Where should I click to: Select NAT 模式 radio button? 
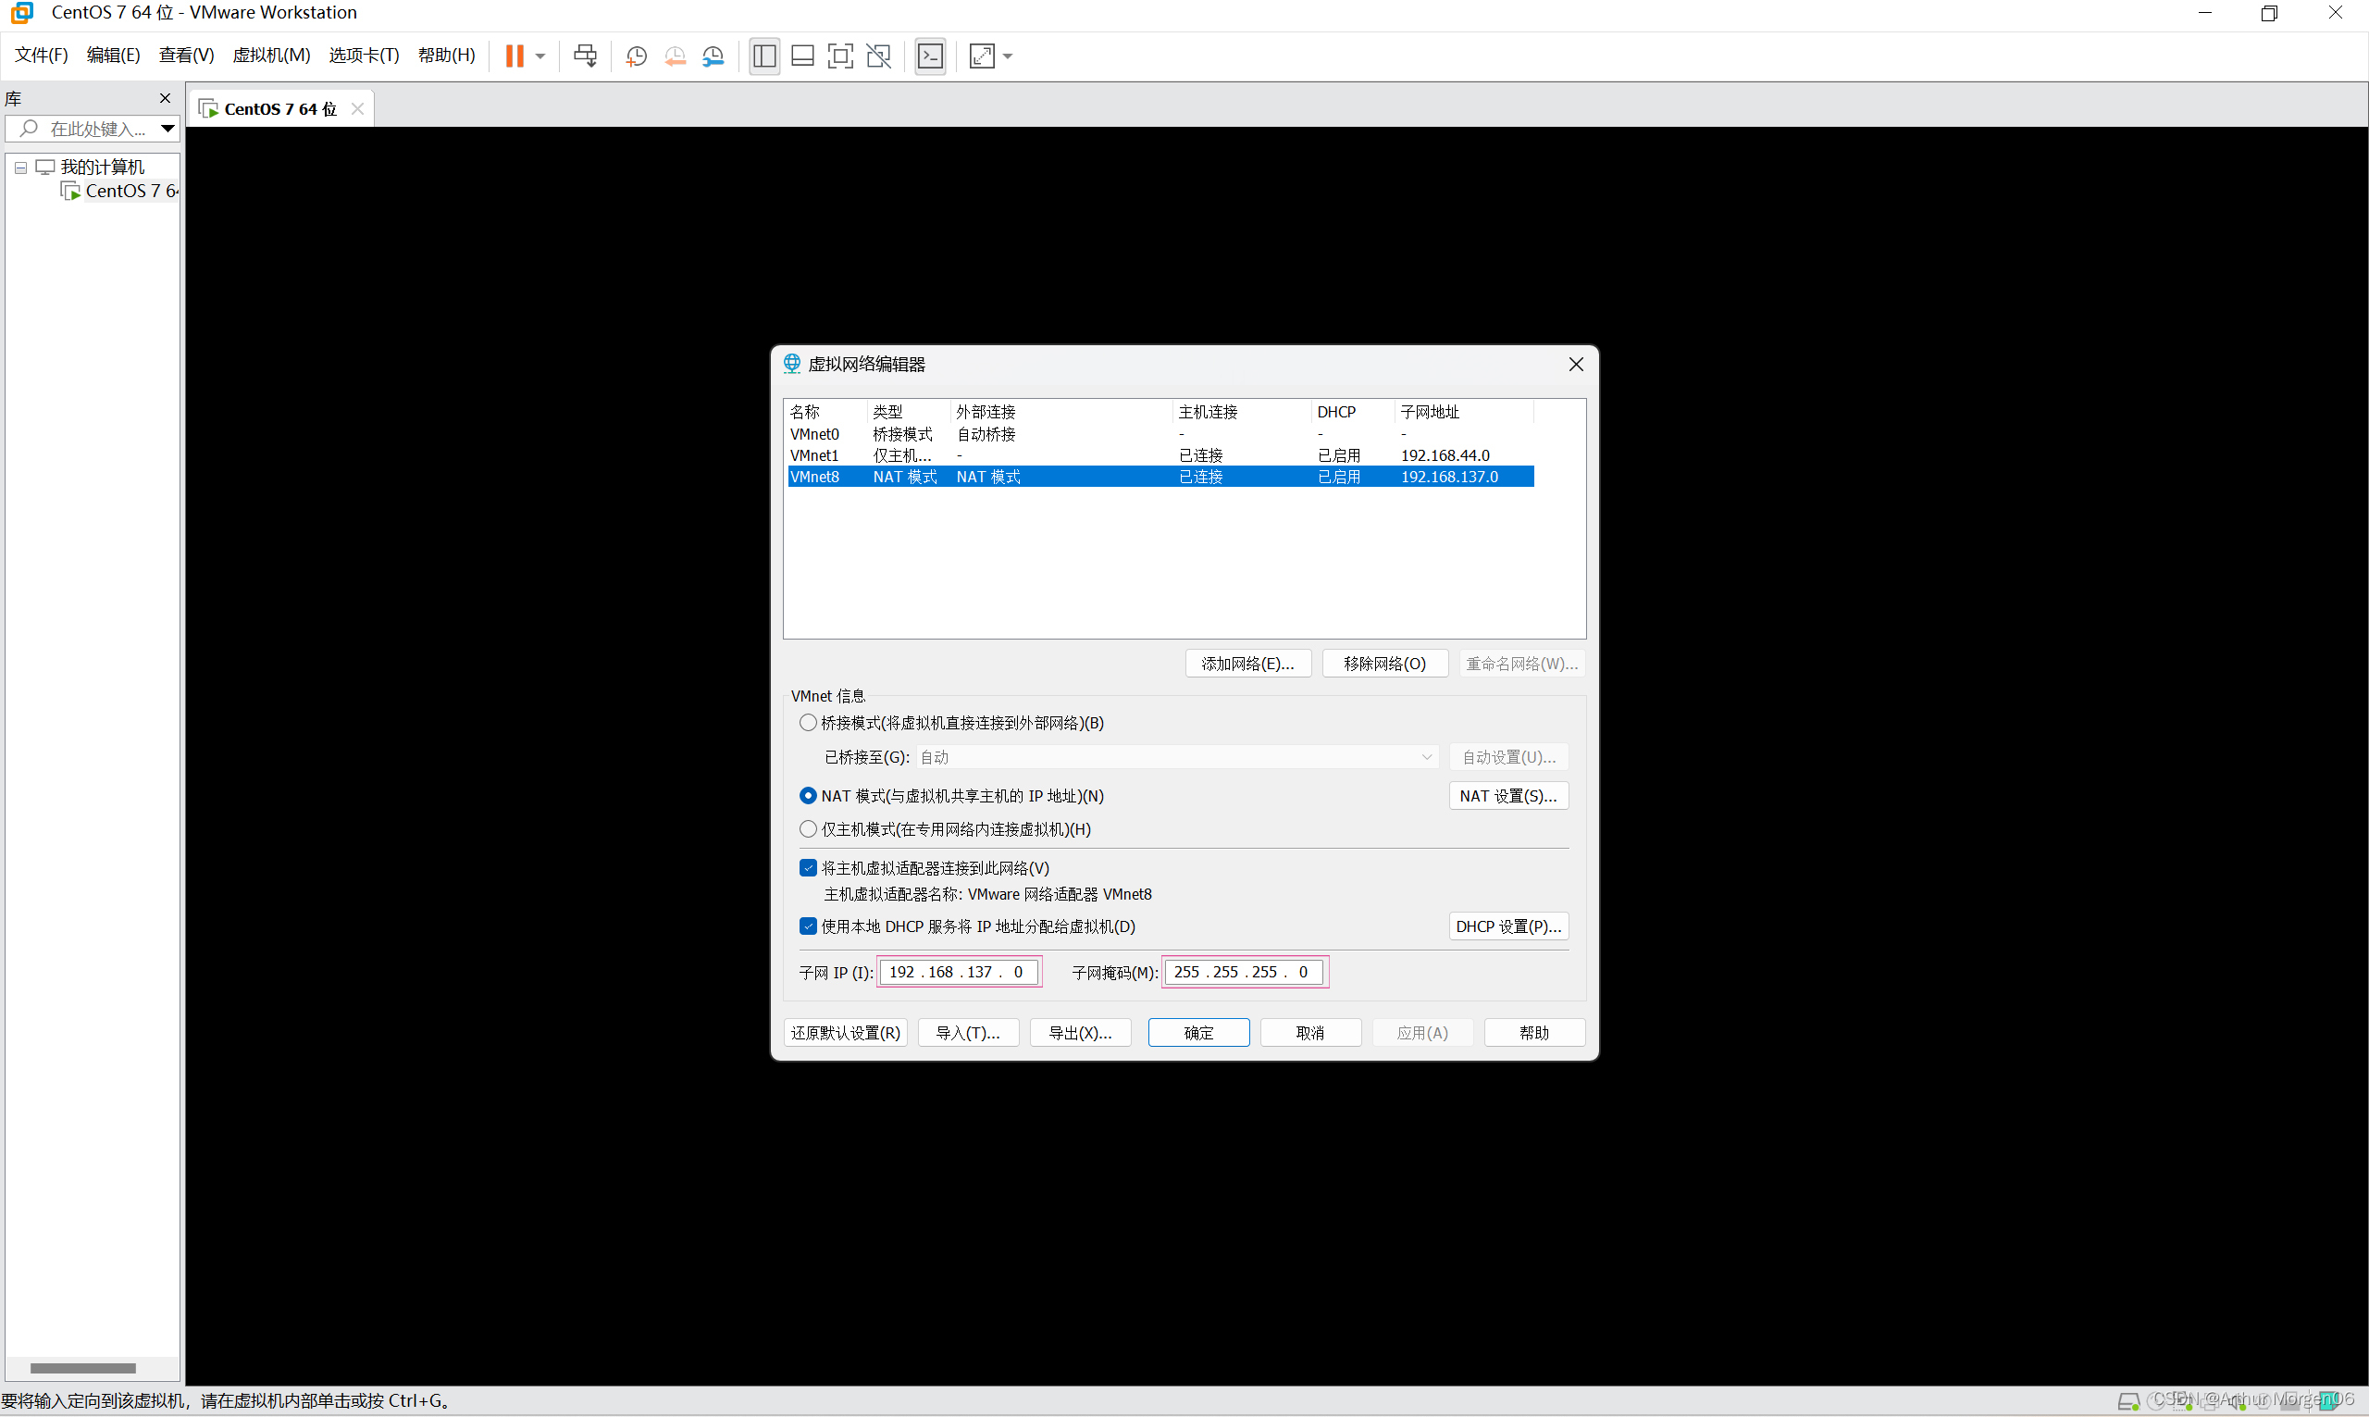809,795
